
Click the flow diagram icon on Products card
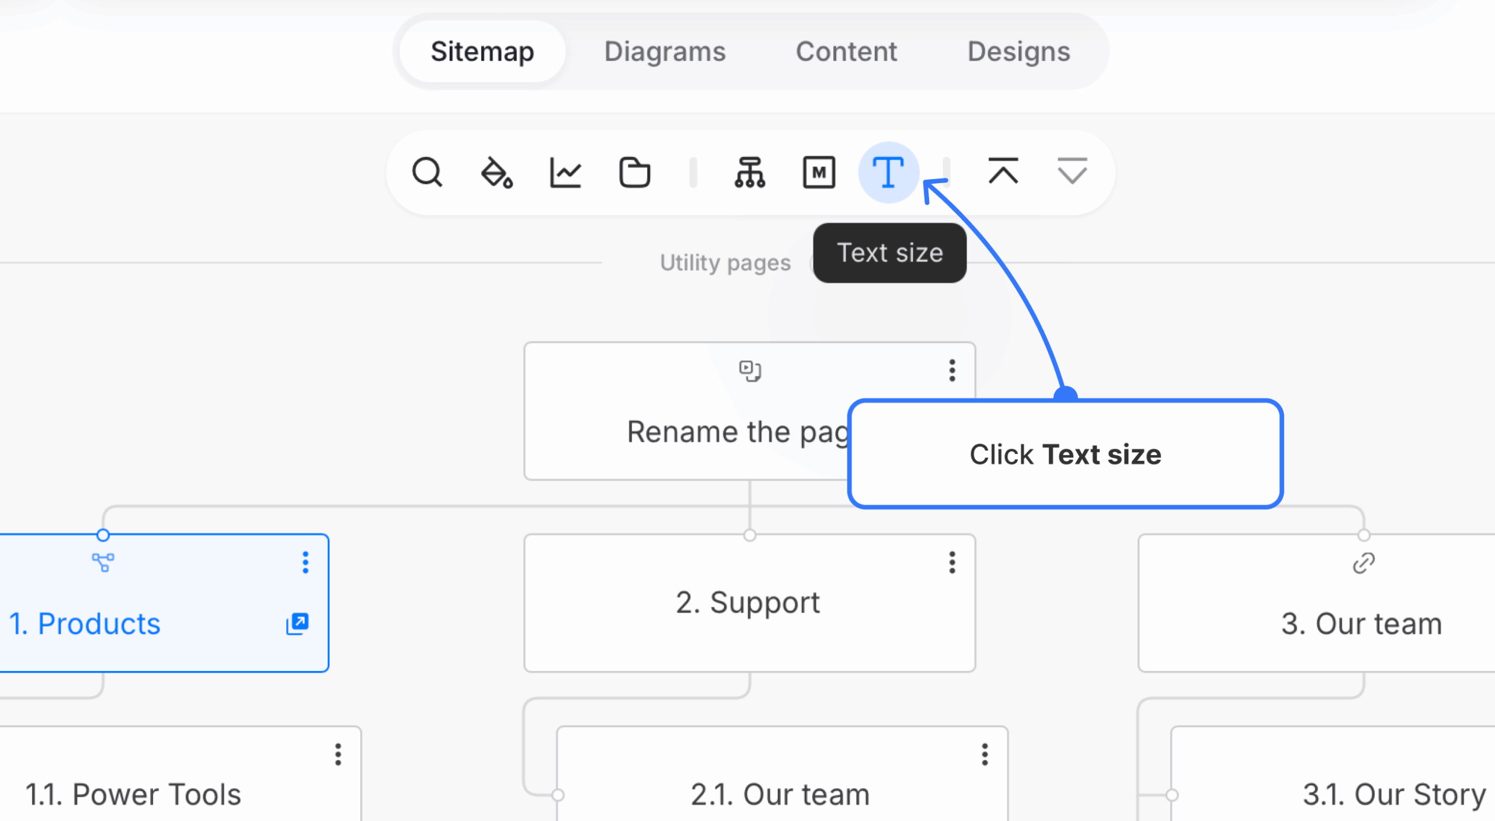pos(103,563)
